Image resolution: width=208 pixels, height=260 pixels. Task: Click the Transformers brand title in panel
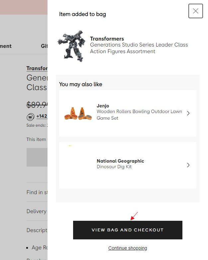pyautogui.click(x=107, y=39)
